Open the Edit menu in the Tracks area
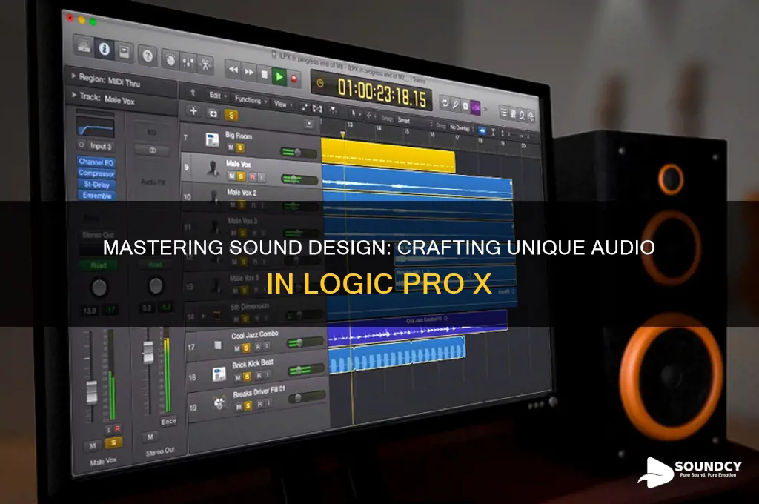The height and width of the screenshot is (504, 759). click(217, 96)
